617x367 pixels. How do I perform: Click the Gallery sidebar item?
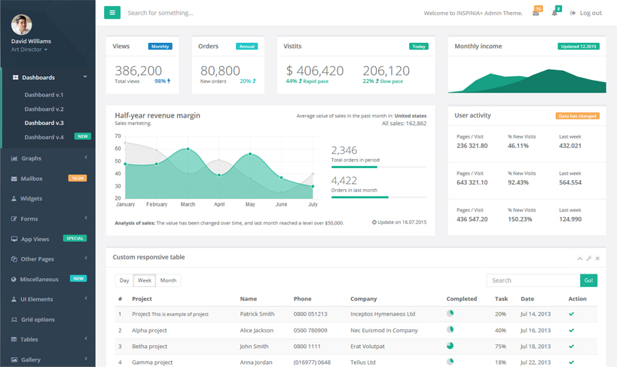pyautogui.click(x=31, y=359)
